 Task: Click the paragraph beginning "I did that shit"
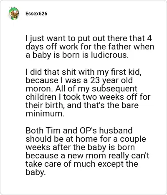coord(88,93)
